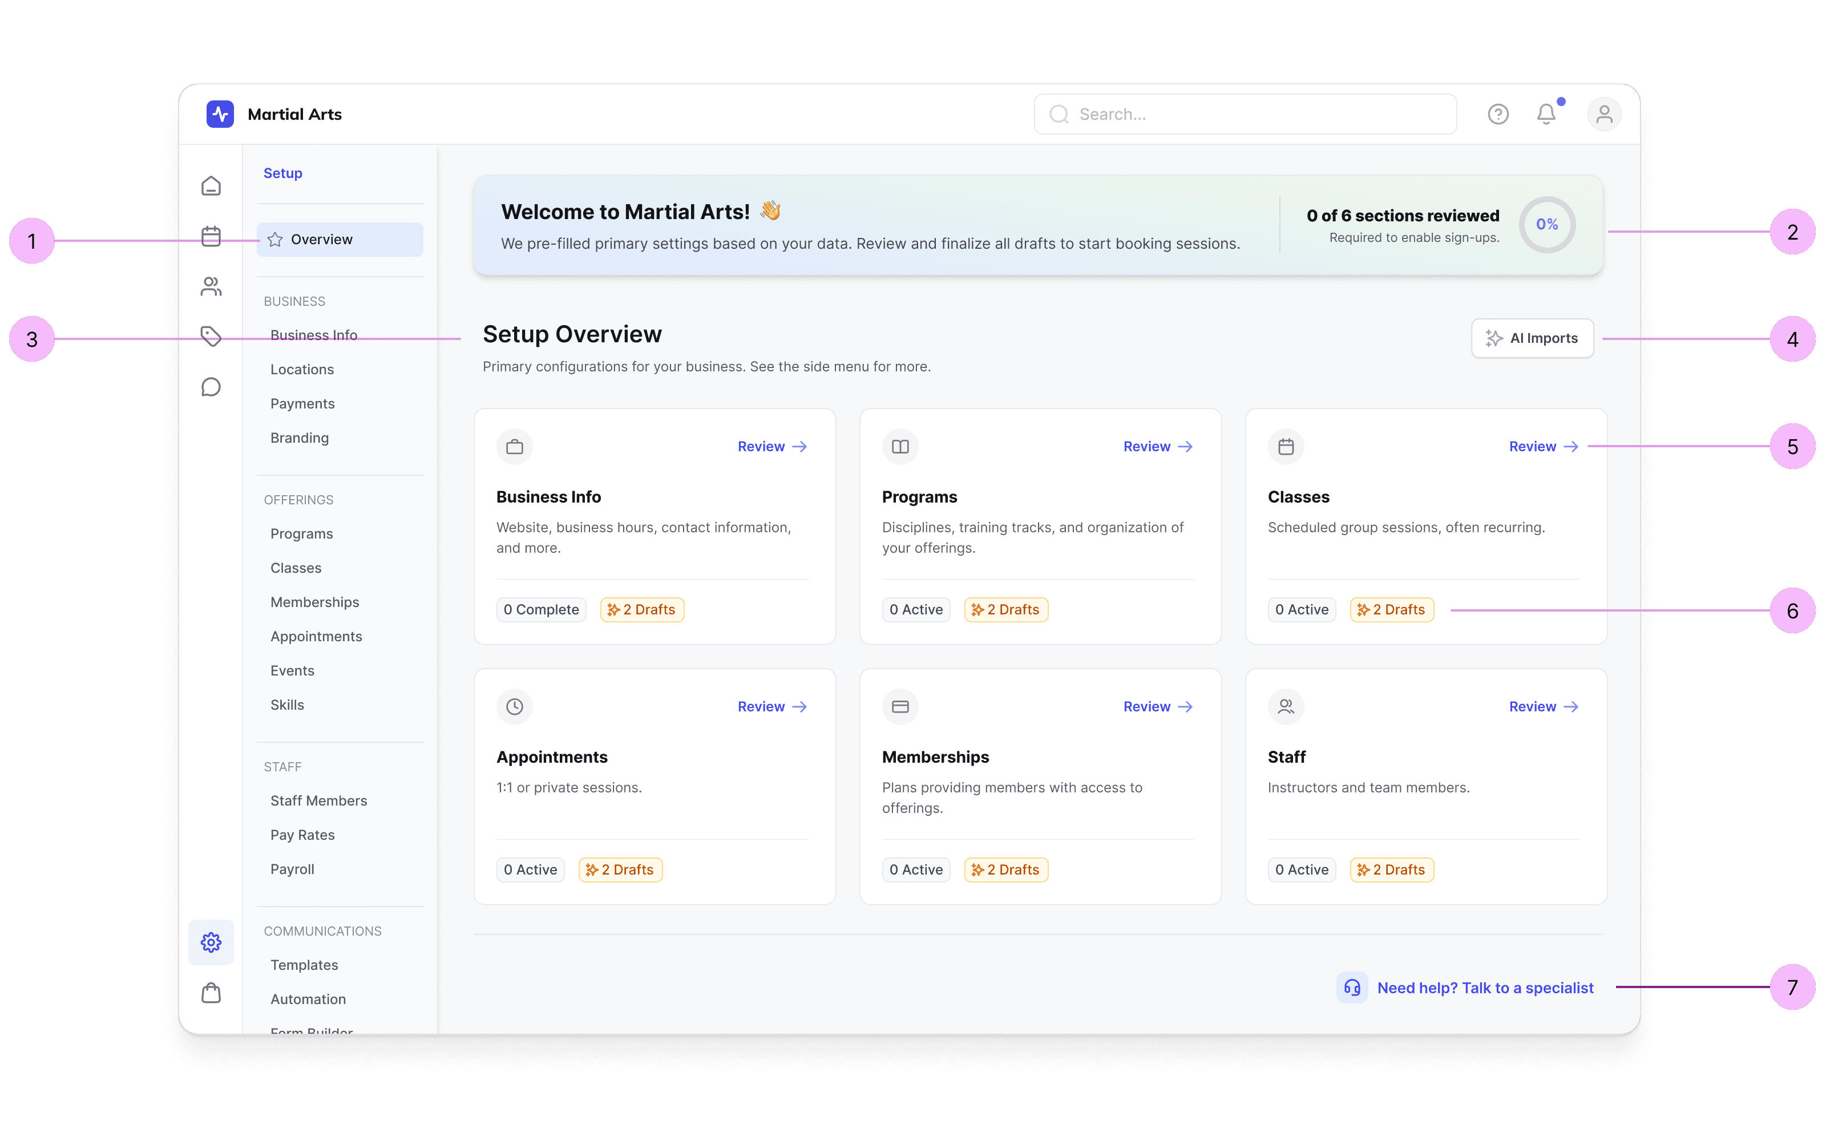
Task: Click Need help? Talk to a specialist
Action: click(1485, 989)
